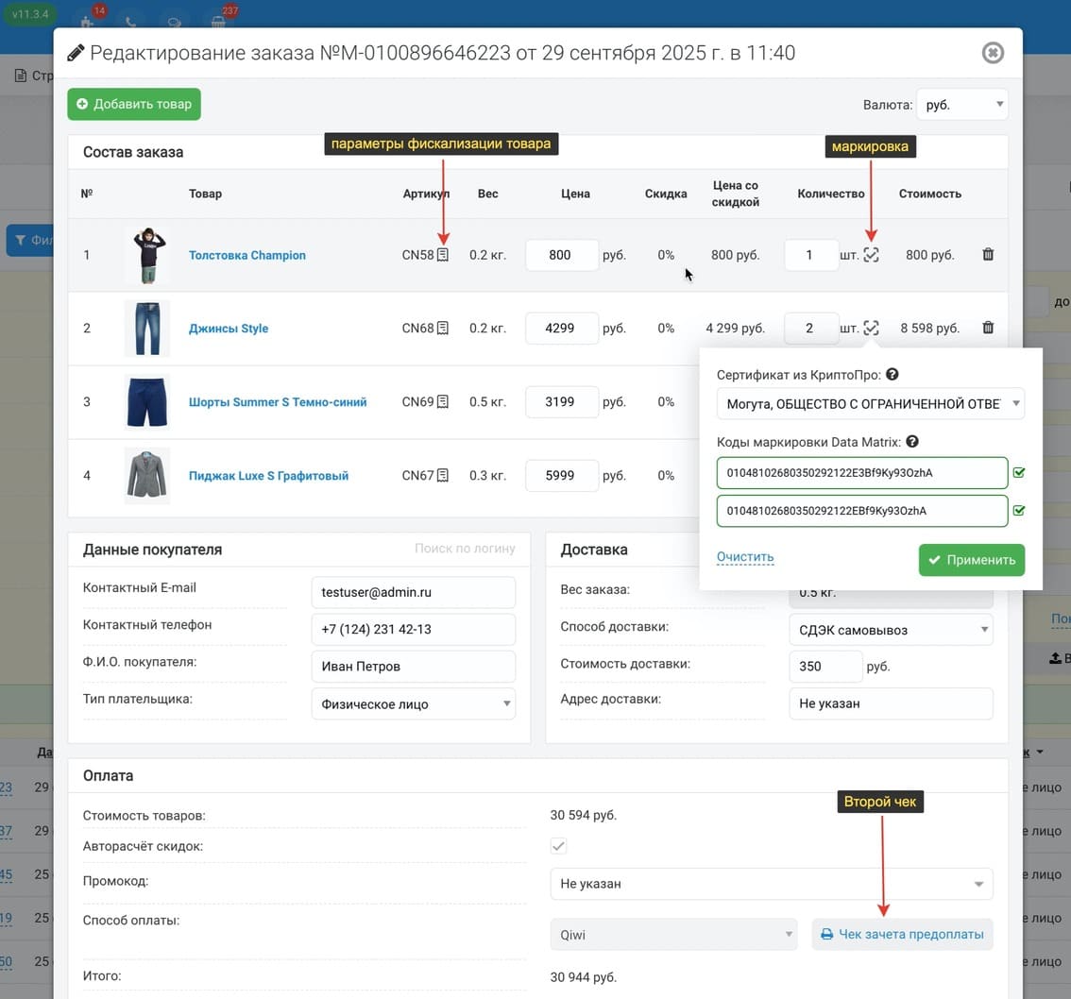Click check mark beside first Data Matrix code
This screenshot has width=1071, height=999.
(x=1019, y=473)
